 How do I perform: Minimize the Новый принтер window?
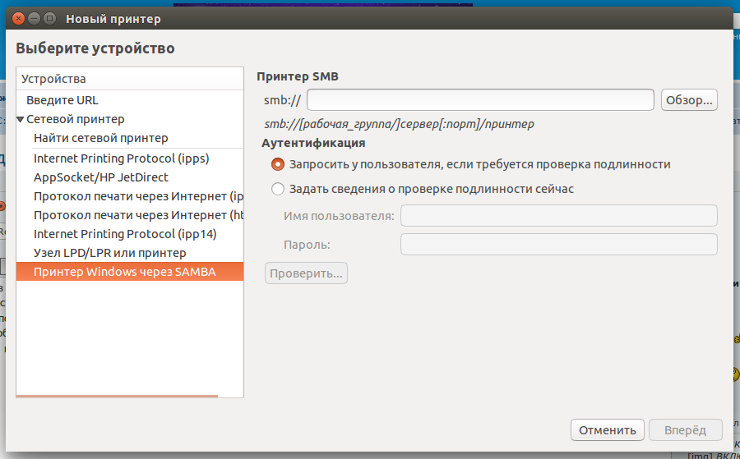[x=35, y=18]
